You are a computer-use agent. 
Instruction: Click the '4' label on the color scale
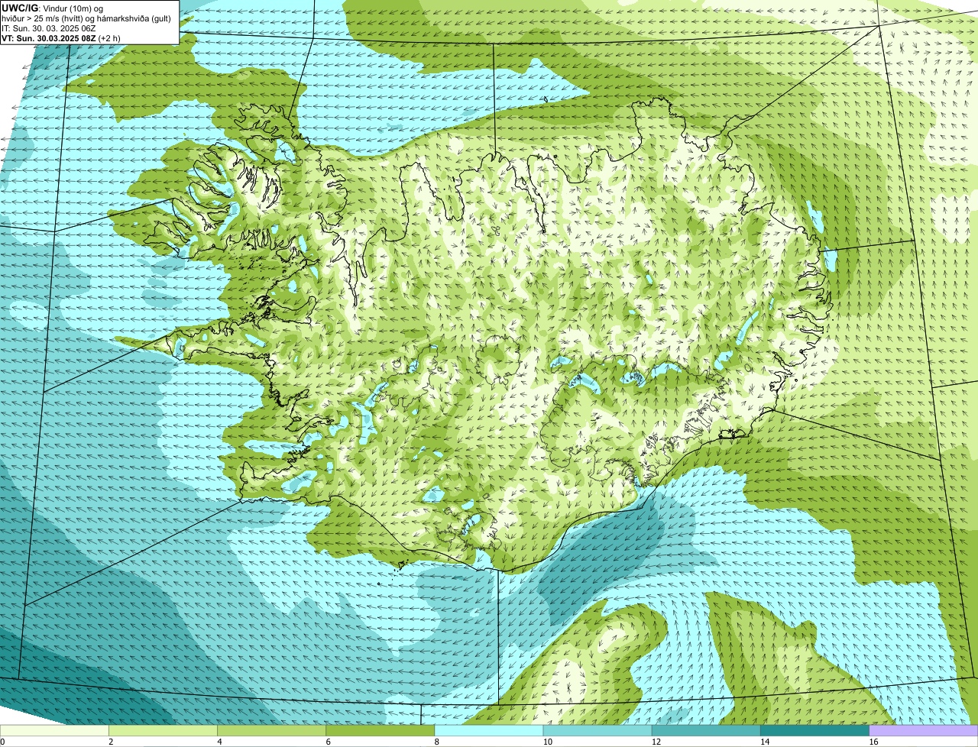point(219,742)
